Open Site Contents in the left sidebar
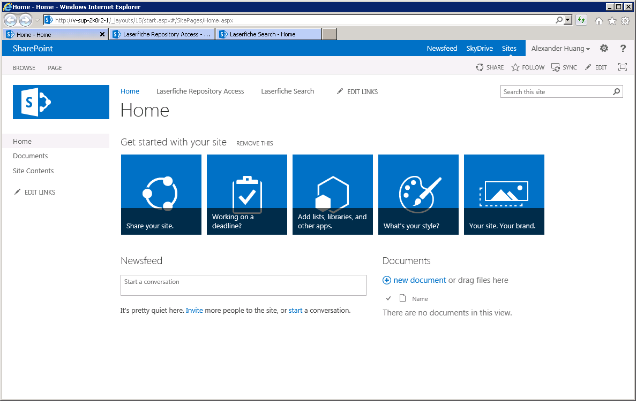Viewport: 636px width, 401px height. (33, 171)
